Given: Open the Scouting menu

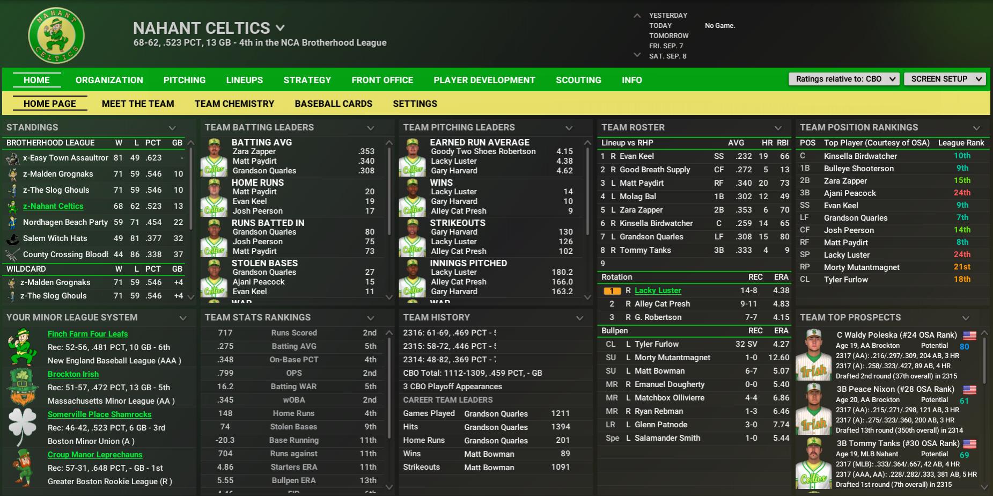Looking at the screenshot, I should click(x=578, y=80).
